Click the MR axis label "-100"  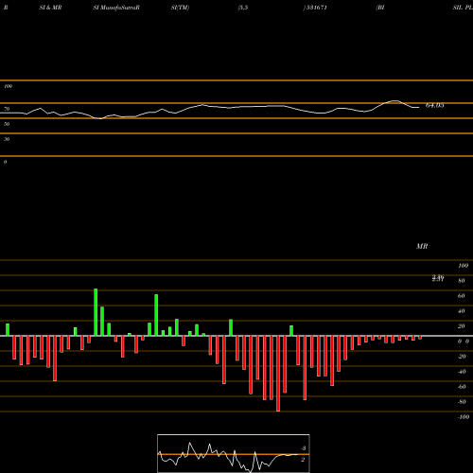(464, 417)
